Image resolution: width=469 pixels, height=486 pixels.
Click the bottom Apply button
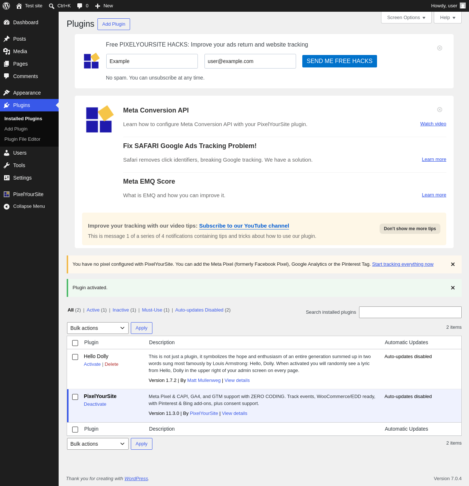[141, 444]
